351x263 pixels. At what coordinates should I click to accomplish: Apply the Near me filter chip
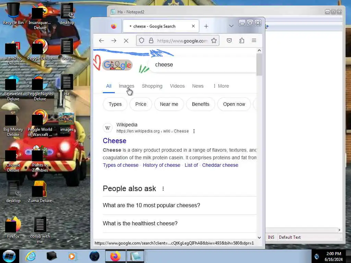coord(169,104)
